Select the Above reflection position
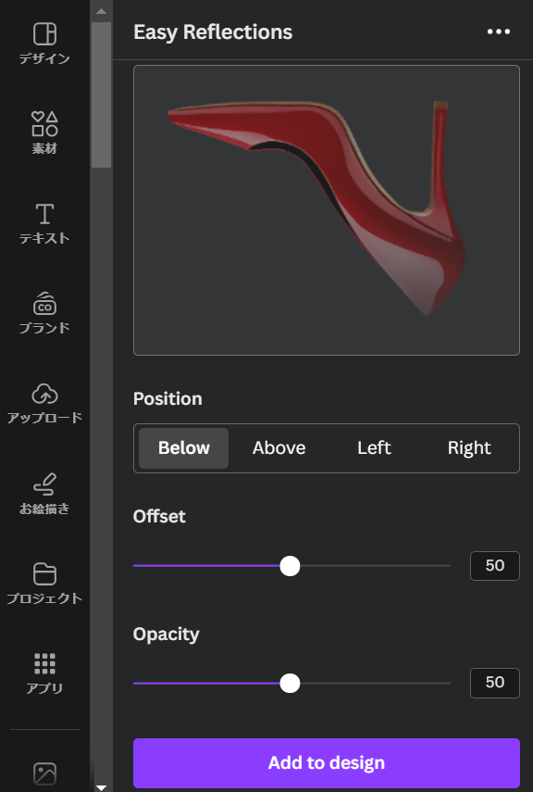Screen dimensions: 533x792 pyautogui.click(x=279, y=448)
